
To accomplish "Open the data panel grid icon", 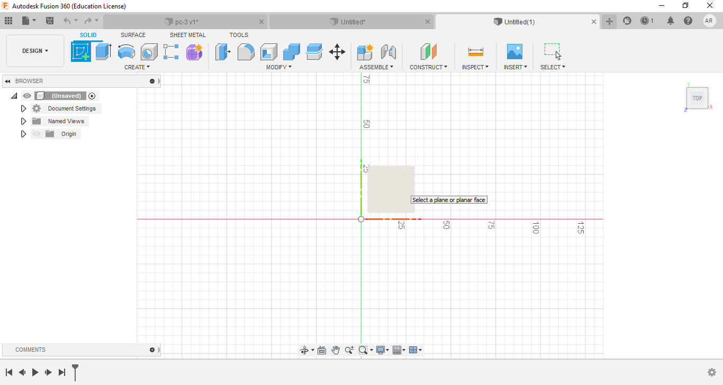I will (8, 21).
